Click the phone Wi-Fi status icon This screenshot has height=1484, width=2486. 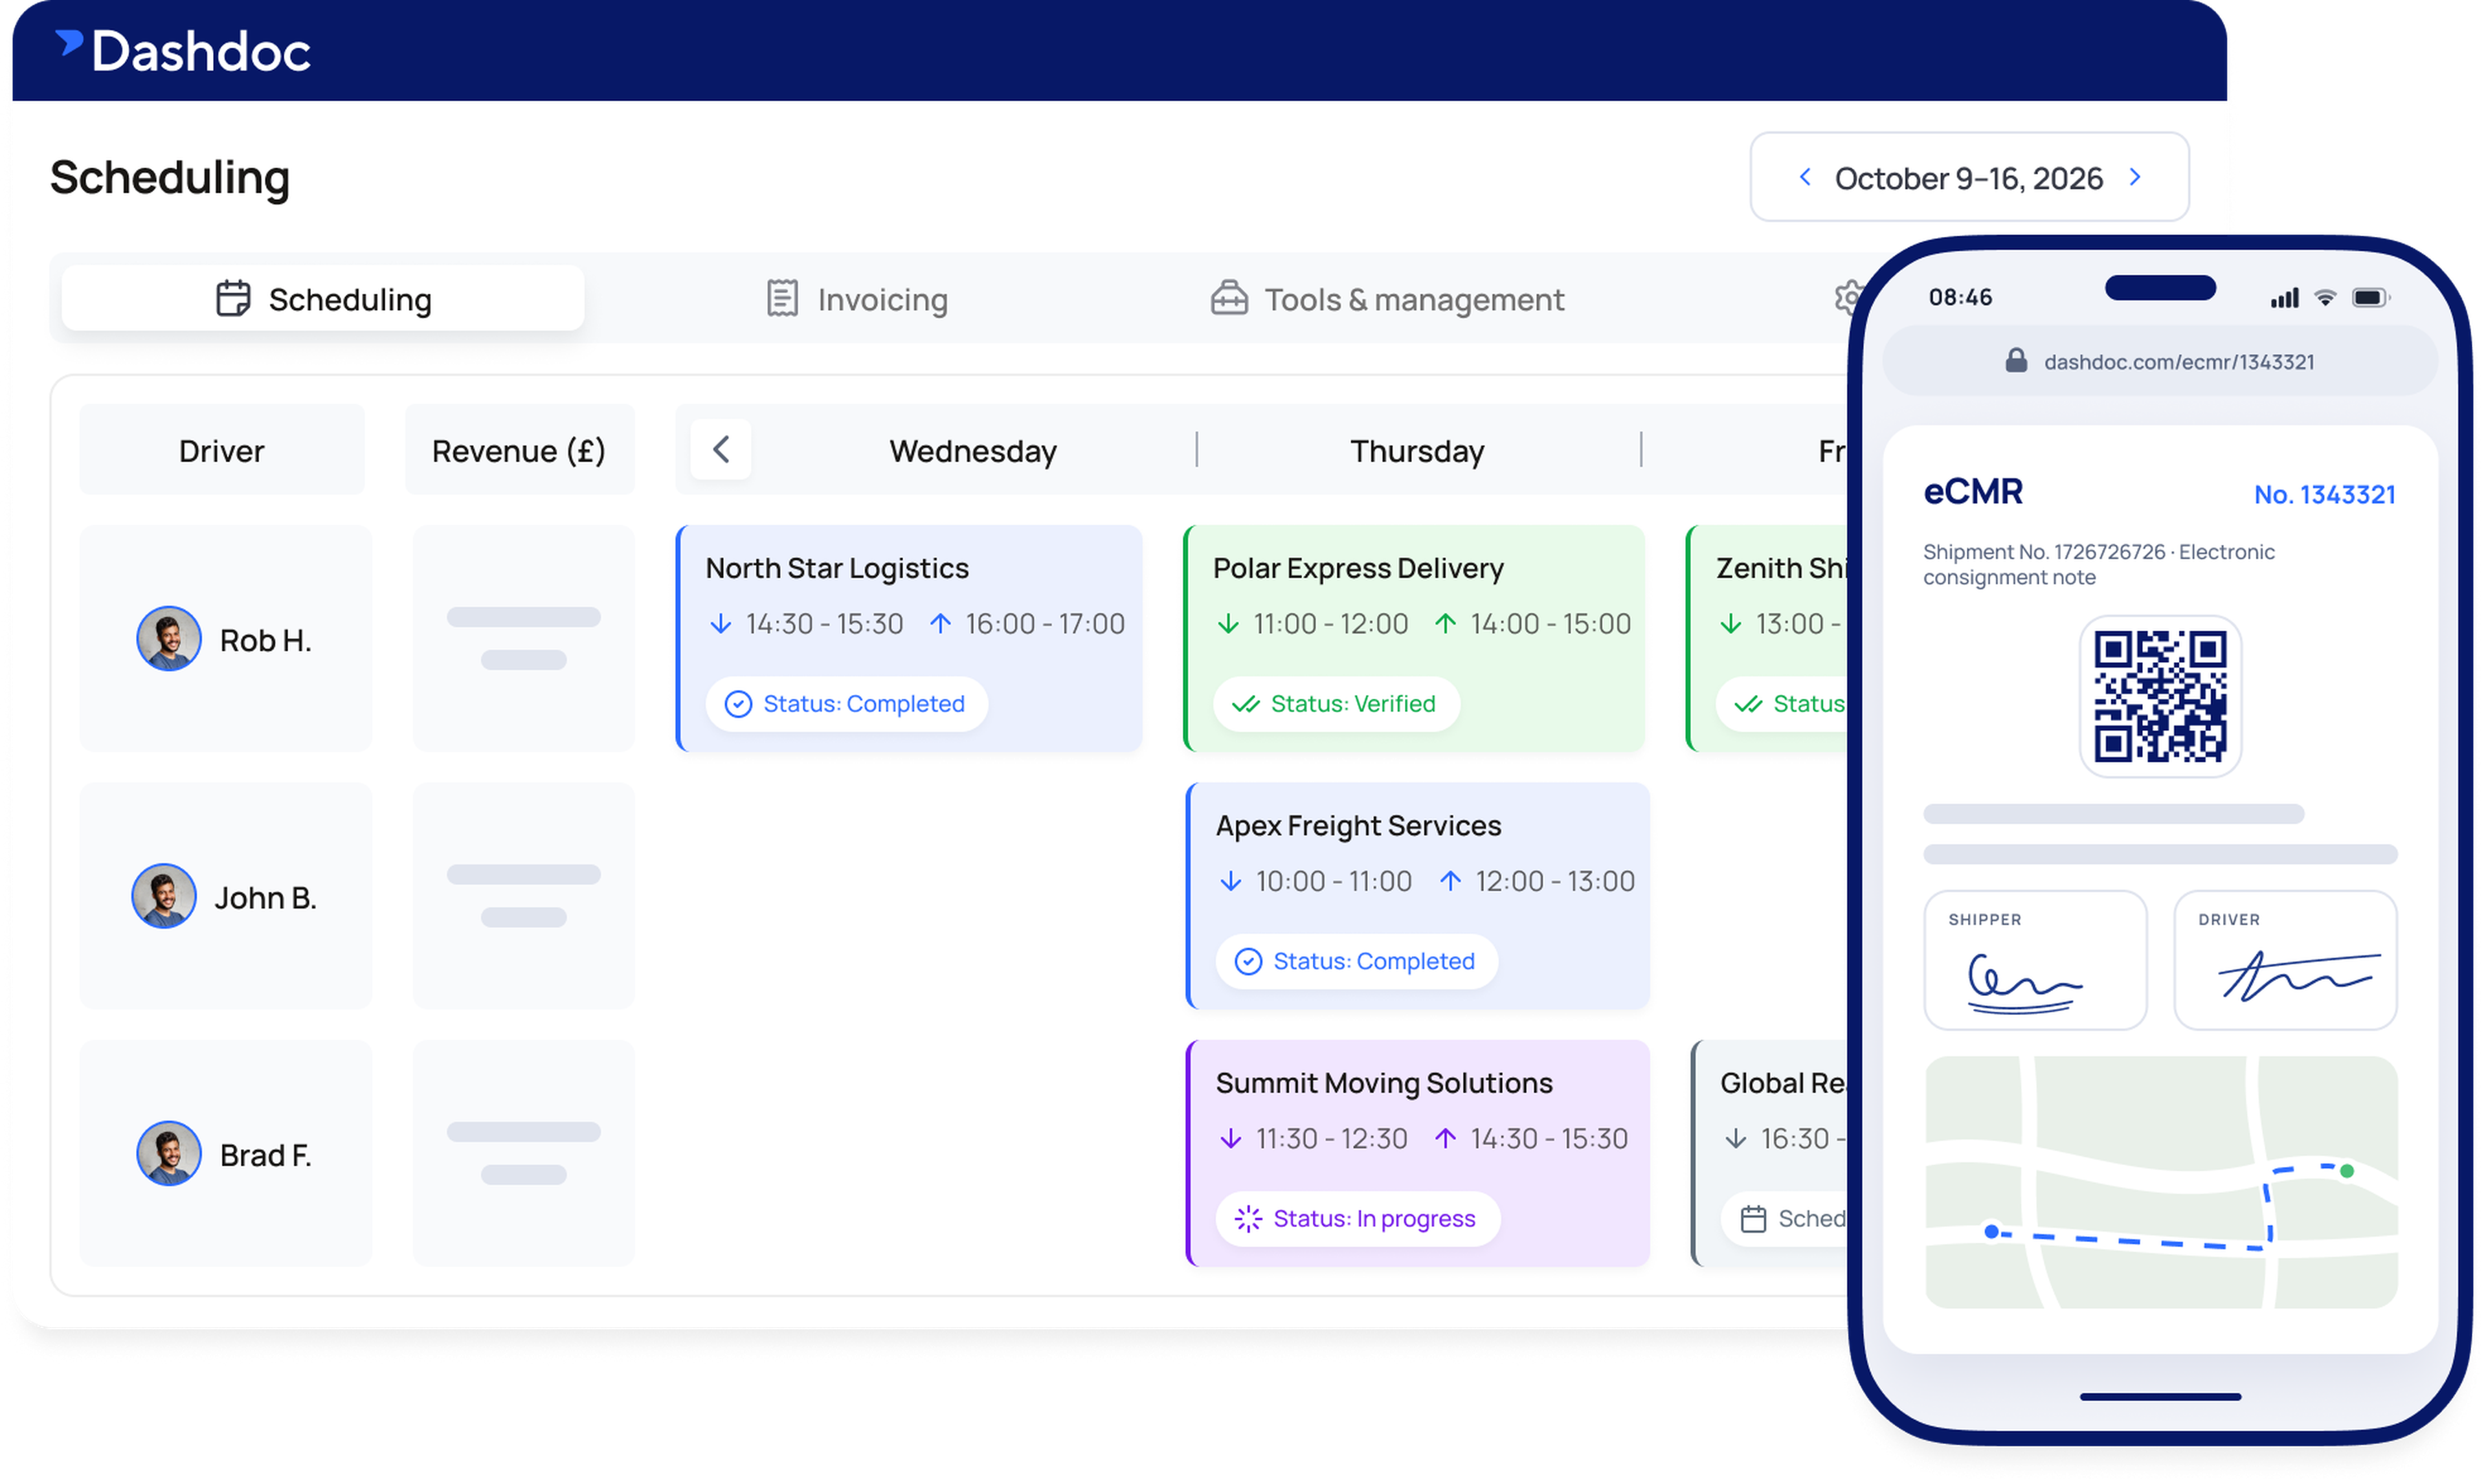(2326, 298)
